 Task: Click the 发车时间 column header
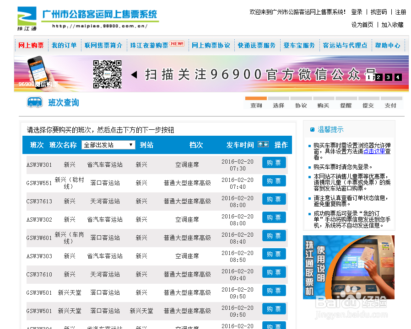(x=240, y=145)
